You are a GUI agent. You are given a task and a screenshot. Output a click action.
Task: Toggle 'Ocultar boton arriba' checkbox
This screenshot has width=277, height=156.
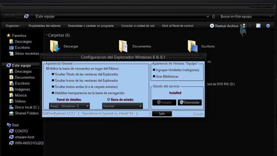click(x=53, y=87)
